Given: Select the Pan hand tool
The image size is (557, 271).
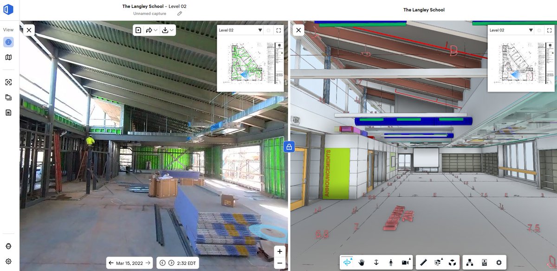Looking at the screenshot, I should pos(362,262).
